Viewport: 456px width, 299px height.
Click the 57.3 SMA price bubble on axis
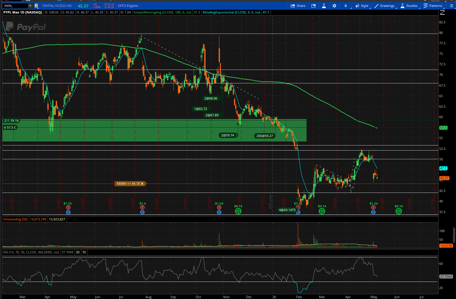(443, 128)
